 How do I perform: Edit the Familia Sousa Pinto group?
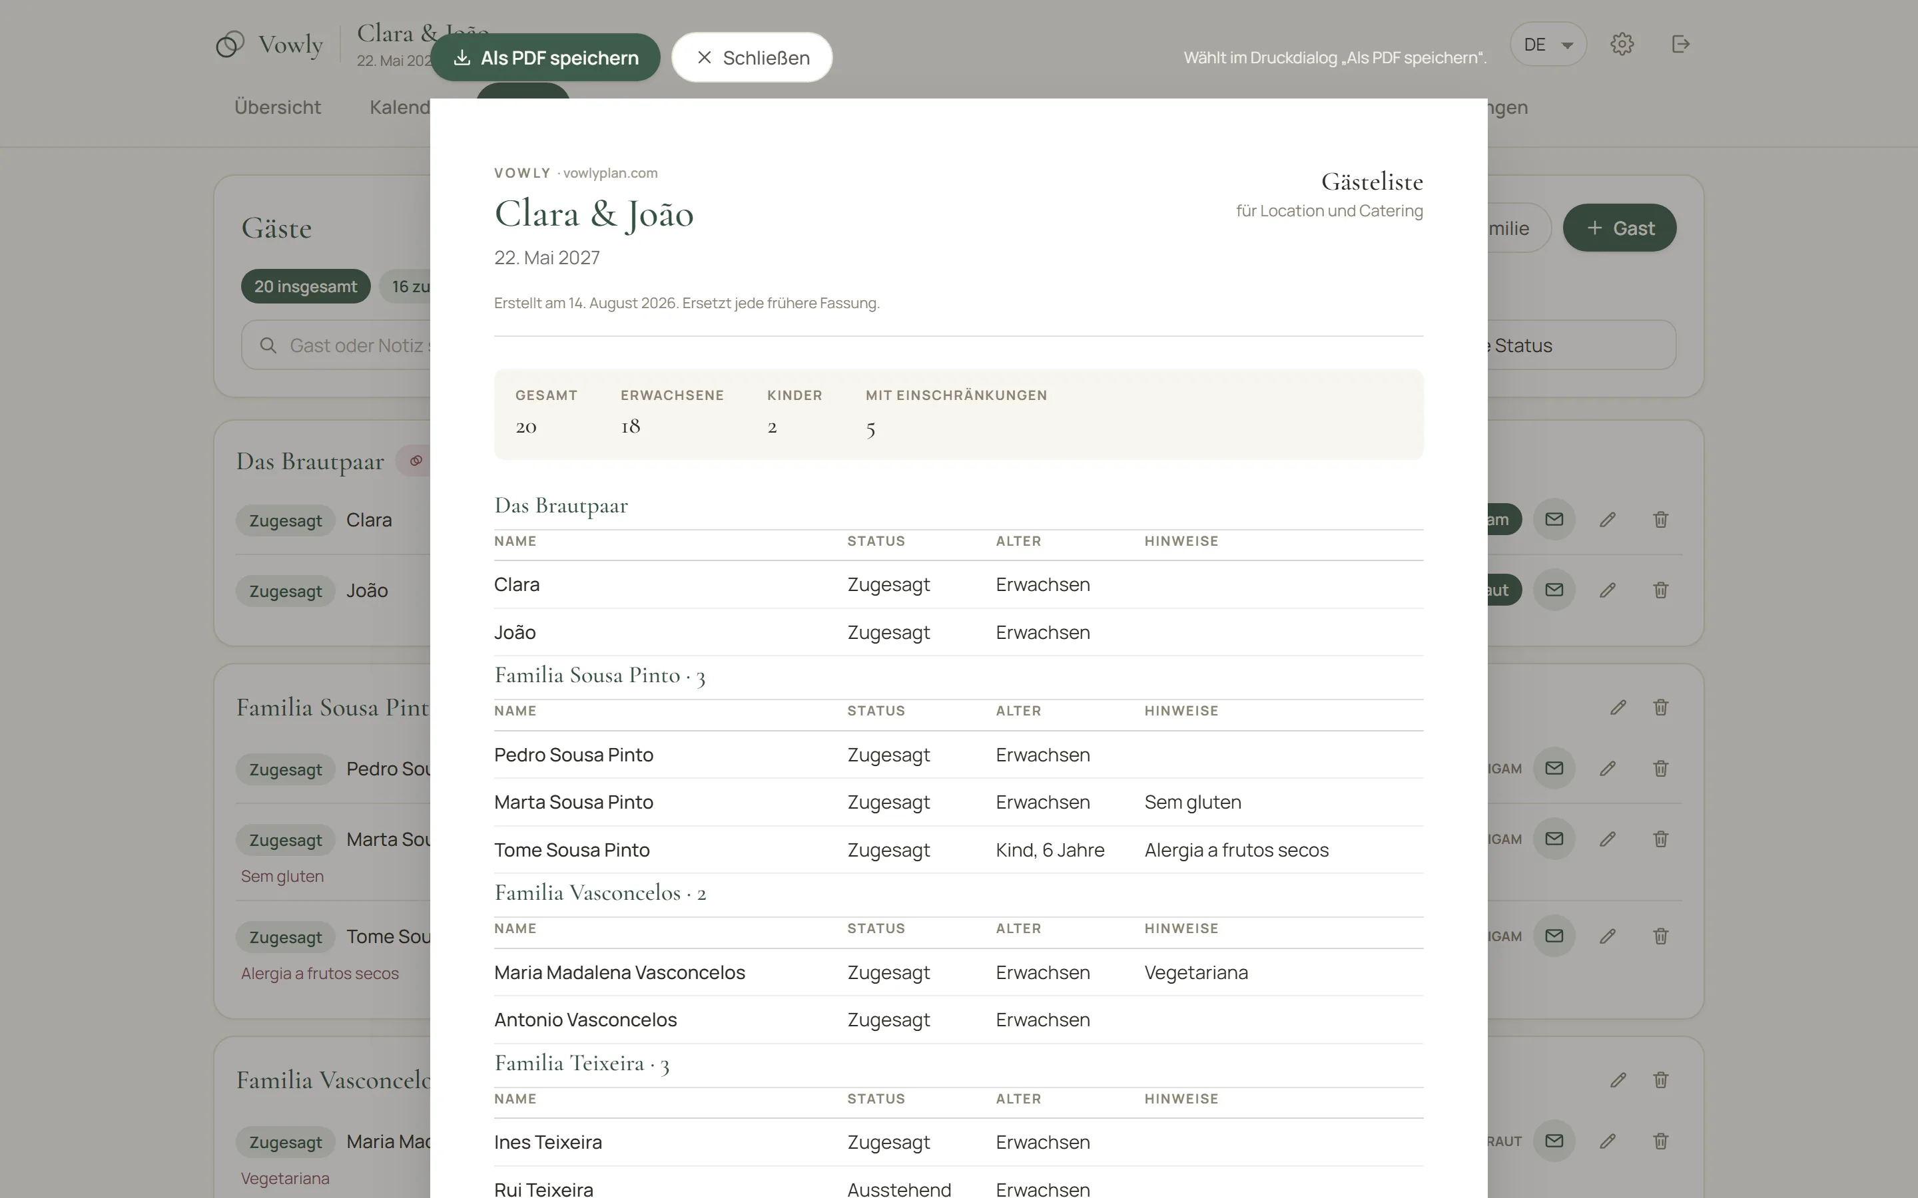click(x=1618, y=707)
